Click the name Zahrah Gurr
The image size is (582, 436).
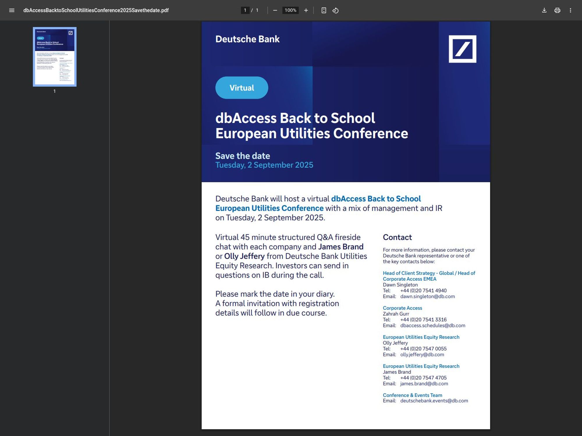pyautogui.click(x=396, y=314)
